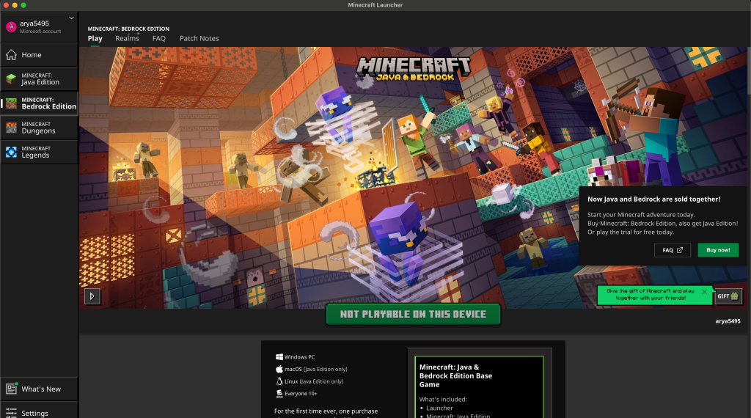Click the banner play arrow button
This screenshot has height=418, width=751.
tap(92, 296)
